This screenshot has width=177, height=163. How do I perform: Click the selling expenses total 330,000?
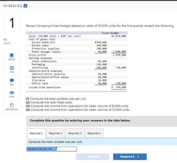pyautogui.click(x=121, y=68)
